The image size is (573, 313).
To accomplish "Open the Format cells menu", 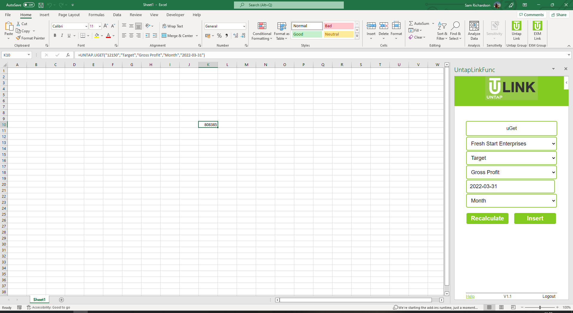I will pyautogui.click(x=396, y=30).
